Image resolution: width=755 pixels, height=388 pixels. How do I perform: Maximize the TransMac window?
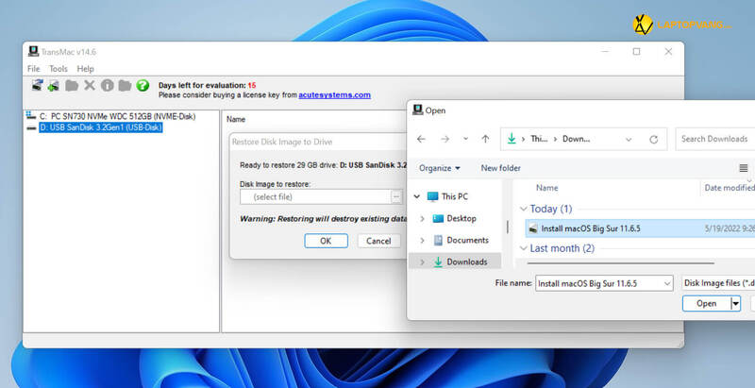(x=636, y=52)
